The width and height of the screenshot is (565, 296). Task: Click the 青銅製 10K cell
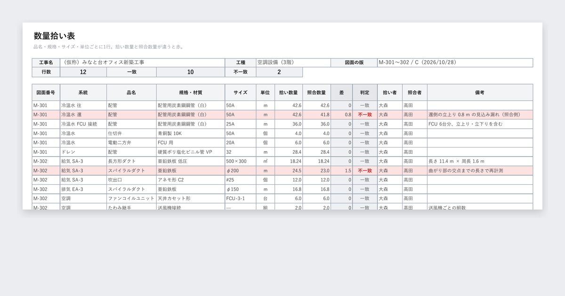point(191,133)
